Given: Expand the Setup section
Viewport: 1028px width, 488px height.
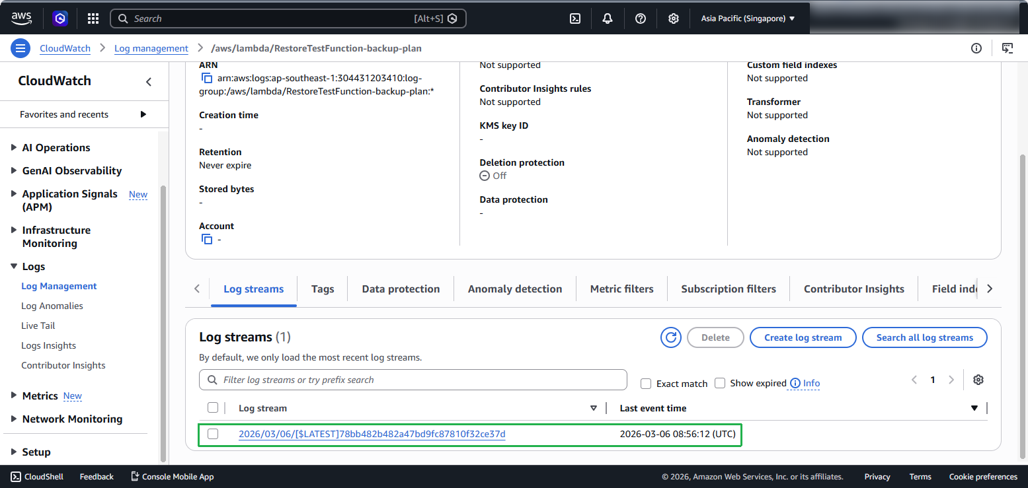Looking at the screenshot, I should (x=14, y=452).
